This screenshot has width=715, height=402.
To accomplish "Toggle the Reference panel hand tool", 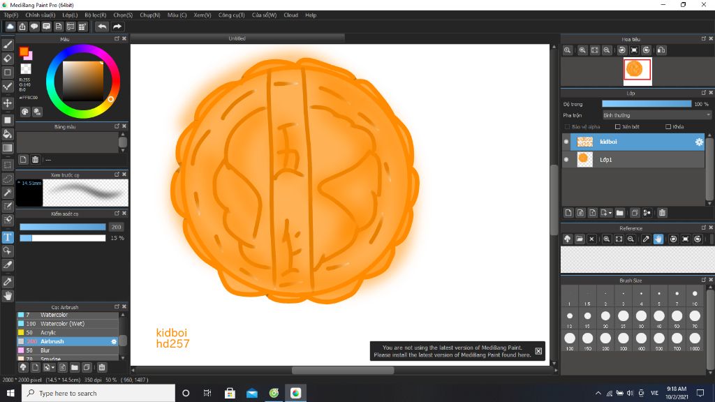I will [x=658, y=239].
